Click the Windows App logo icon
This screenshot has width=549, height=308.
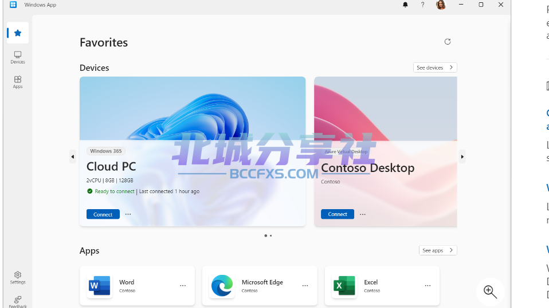(x=13, y=5)
